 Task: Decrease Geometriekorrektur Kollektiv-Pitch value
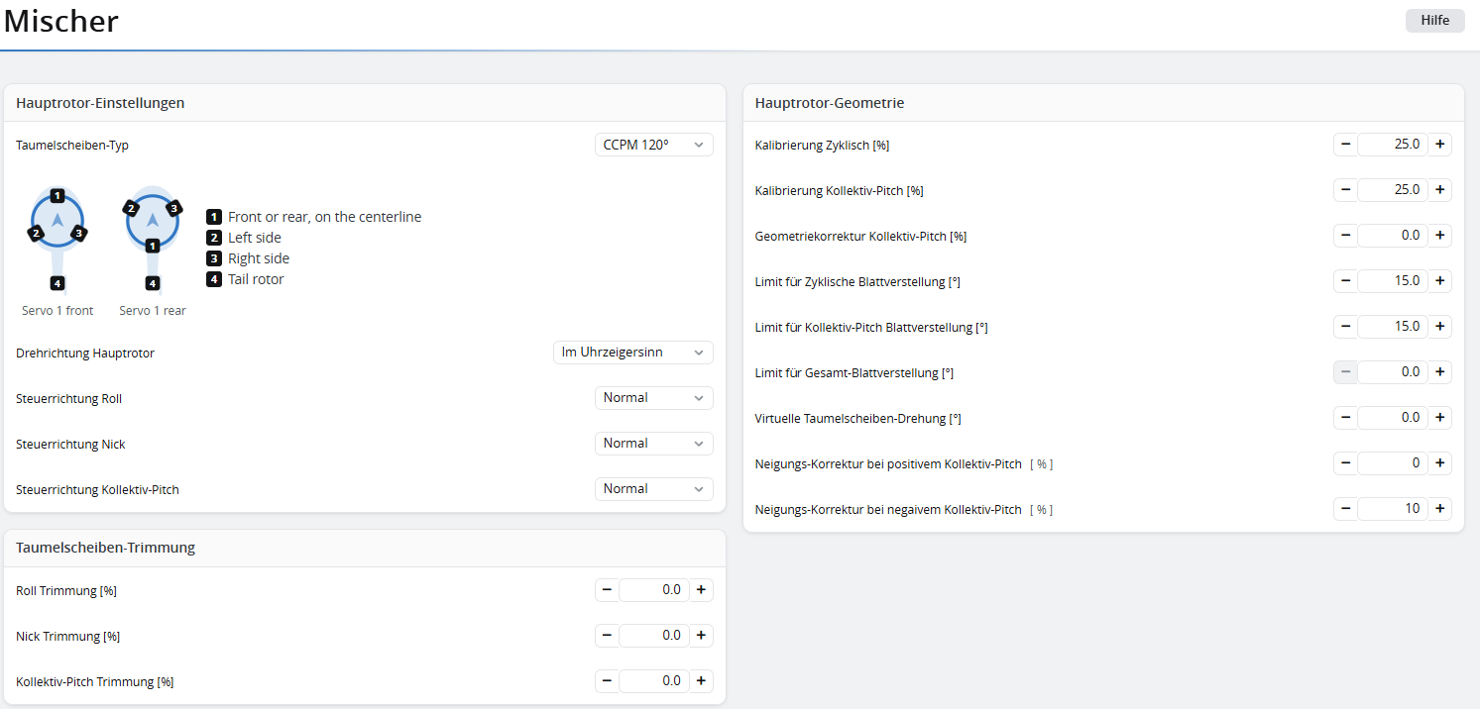click(1345, 236)
